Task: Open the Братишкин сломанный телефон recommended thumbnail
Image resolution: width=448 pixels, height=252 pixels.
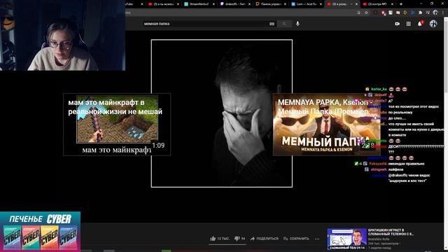Action: click(x=347, y=239)
